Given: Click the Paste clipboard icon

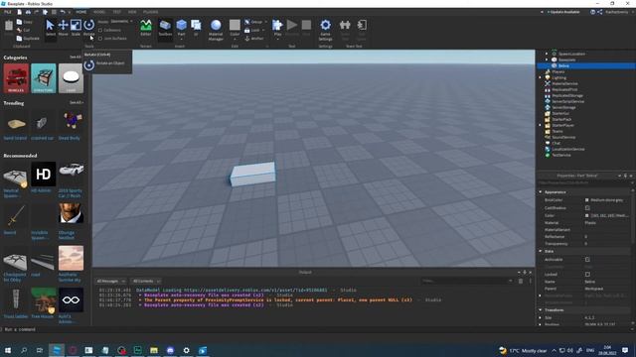Looking at the screenshot, I should tap(9, 26).
